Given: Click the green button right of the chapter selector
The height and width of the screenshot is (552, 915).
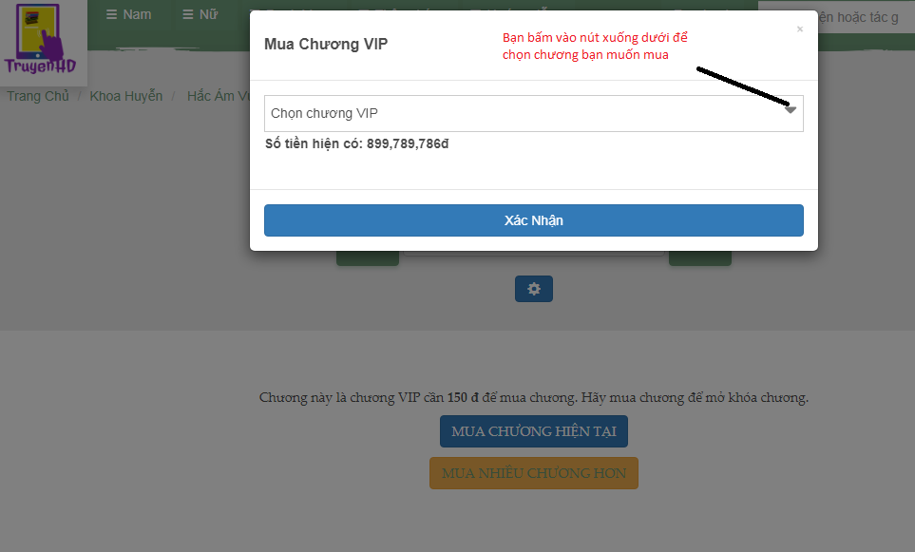Looking at the screenshot, I should point(699,258).
